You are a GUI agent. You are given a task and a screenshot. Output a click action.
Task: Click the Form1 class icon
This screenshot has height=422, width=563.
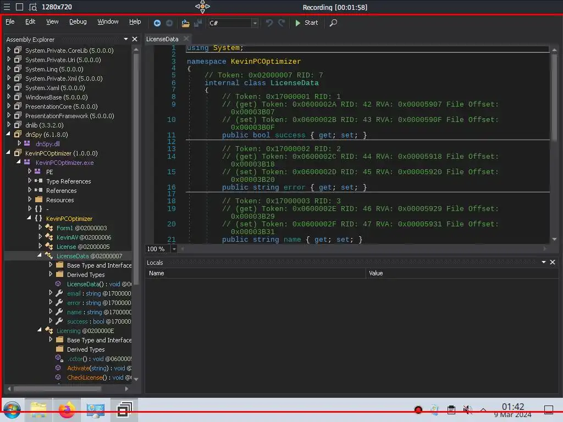point(49,227)
